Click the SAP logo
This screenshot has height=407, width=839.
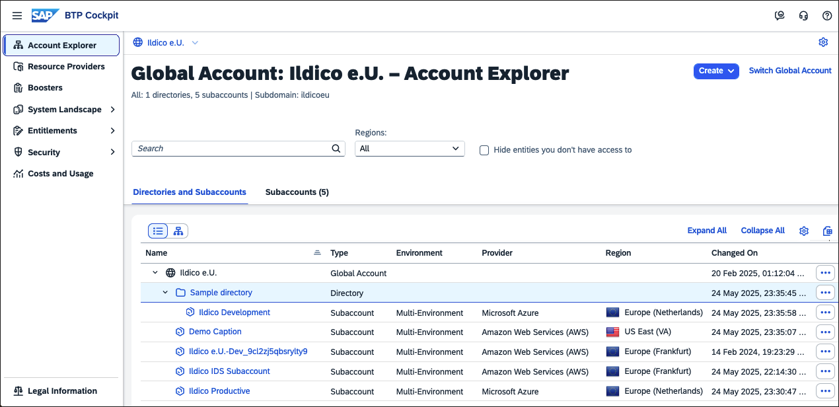point(45,15)
